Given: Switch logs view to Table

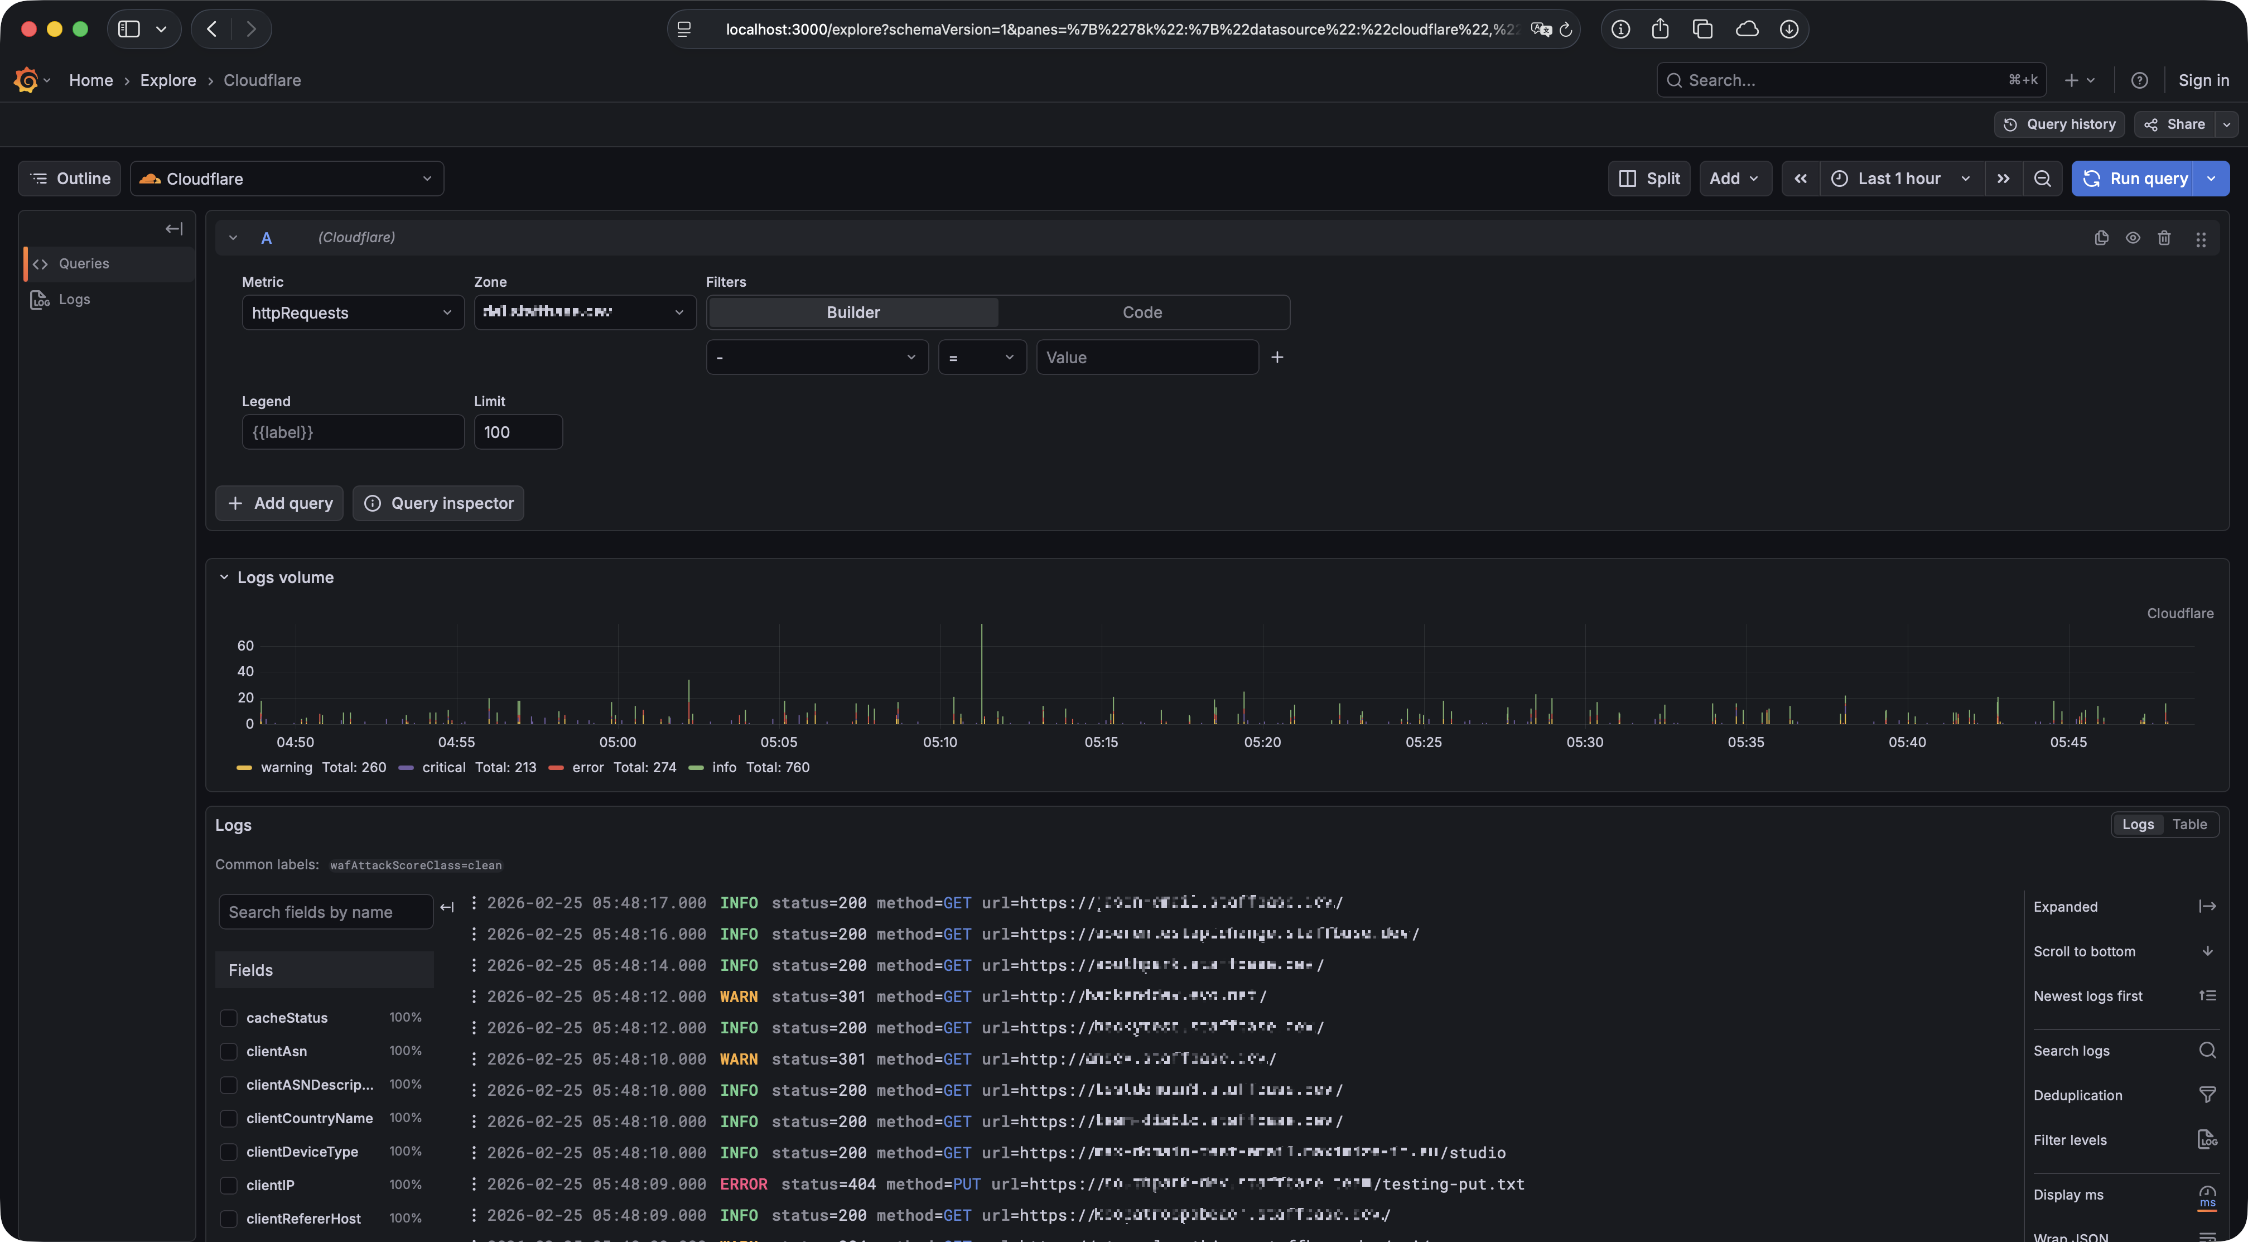Looking at the screenshot, I should click(2189, 824).
